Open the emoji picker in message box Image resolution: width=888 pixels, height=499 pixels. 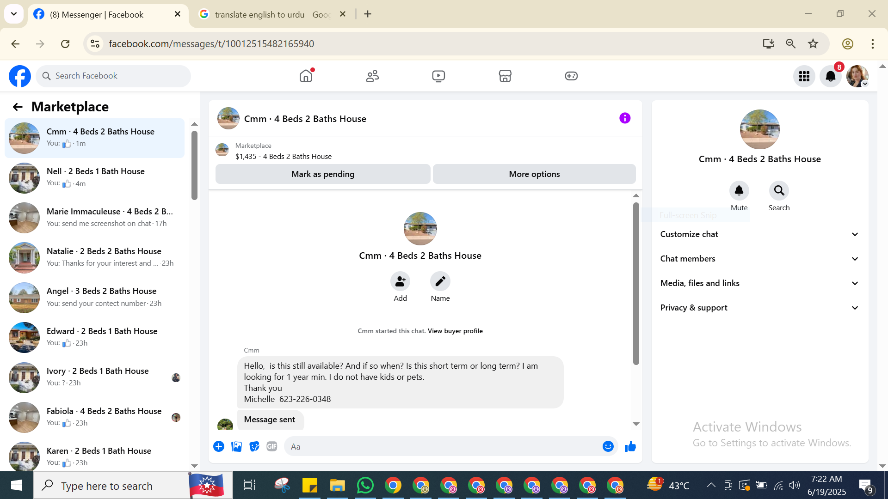coord(608,446)
